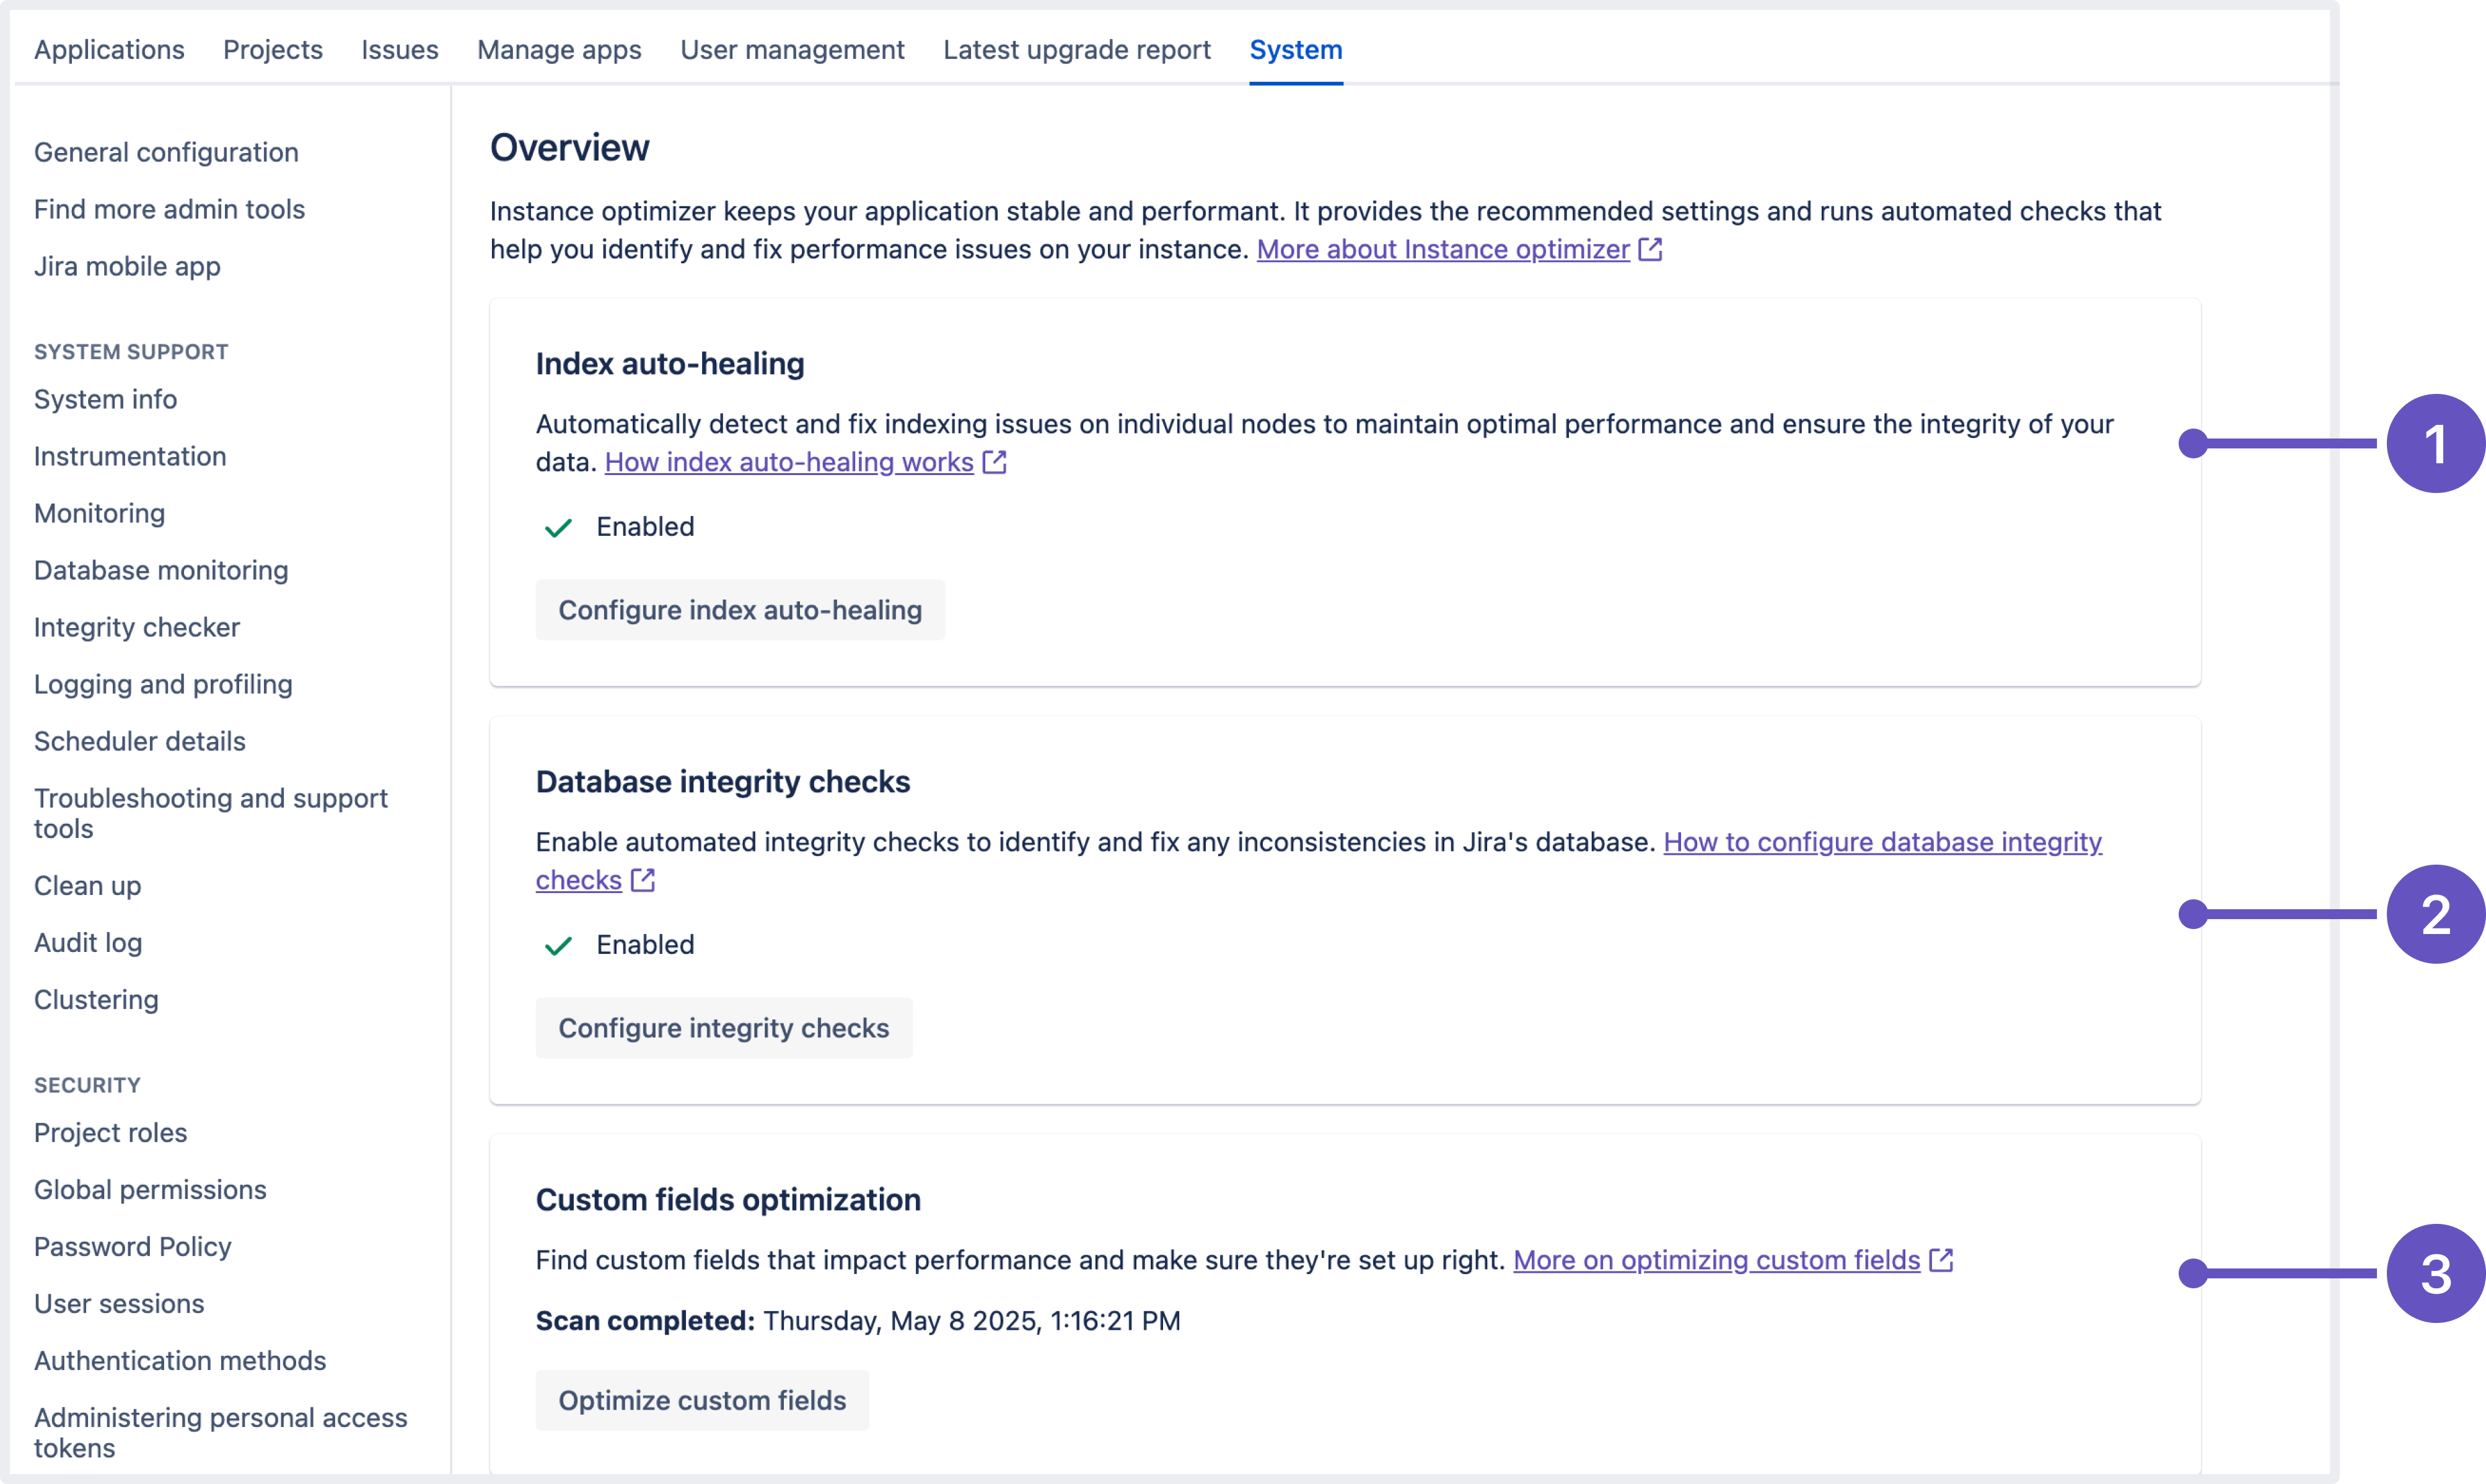Viewport: 2486px width, 1484px height.
Task: Navigate to Instrumentation
Action: coord(130,456)
